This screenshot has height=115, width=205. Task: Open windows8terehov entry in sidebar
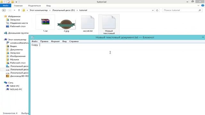click(x=19, y=43)
